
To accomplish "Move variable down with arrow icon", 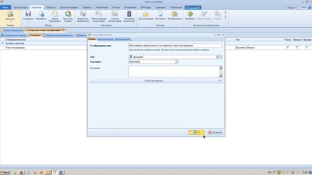I will [x=226, y=17].
